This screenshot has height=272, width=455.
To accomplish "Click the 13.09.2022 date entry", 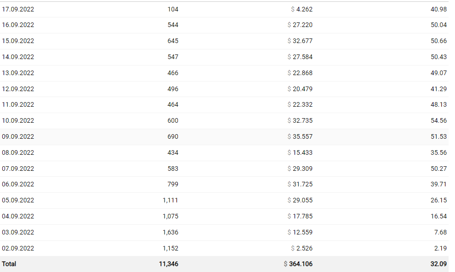I will point(18,73).
